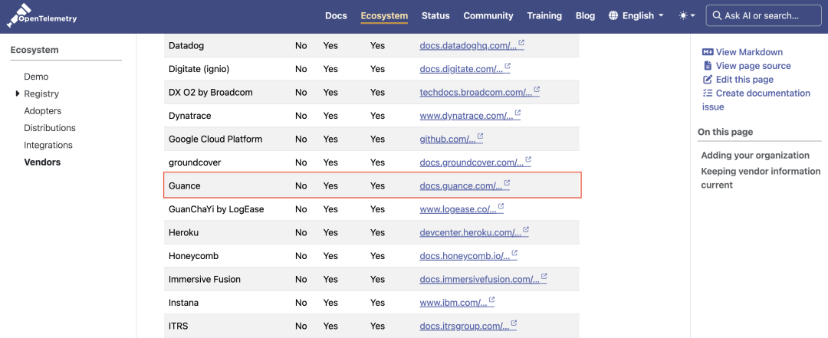The height and width of the screenshot is (338, 828).
Task: Jump to Keeping vendor information current
Action: (761, 178)
